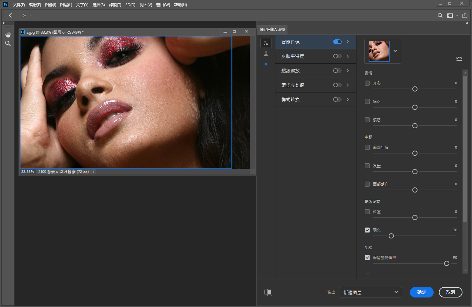Expand the 超级缩放 filter chevron
The width and height of the screenshot is (472, 307).
348,71
